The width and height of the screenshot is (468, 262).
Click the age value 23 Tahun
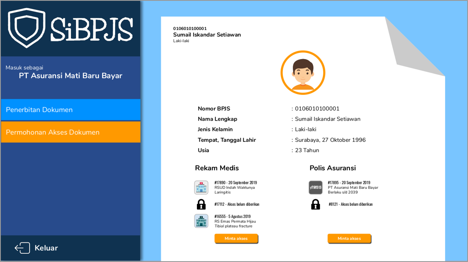pos(307,151)
